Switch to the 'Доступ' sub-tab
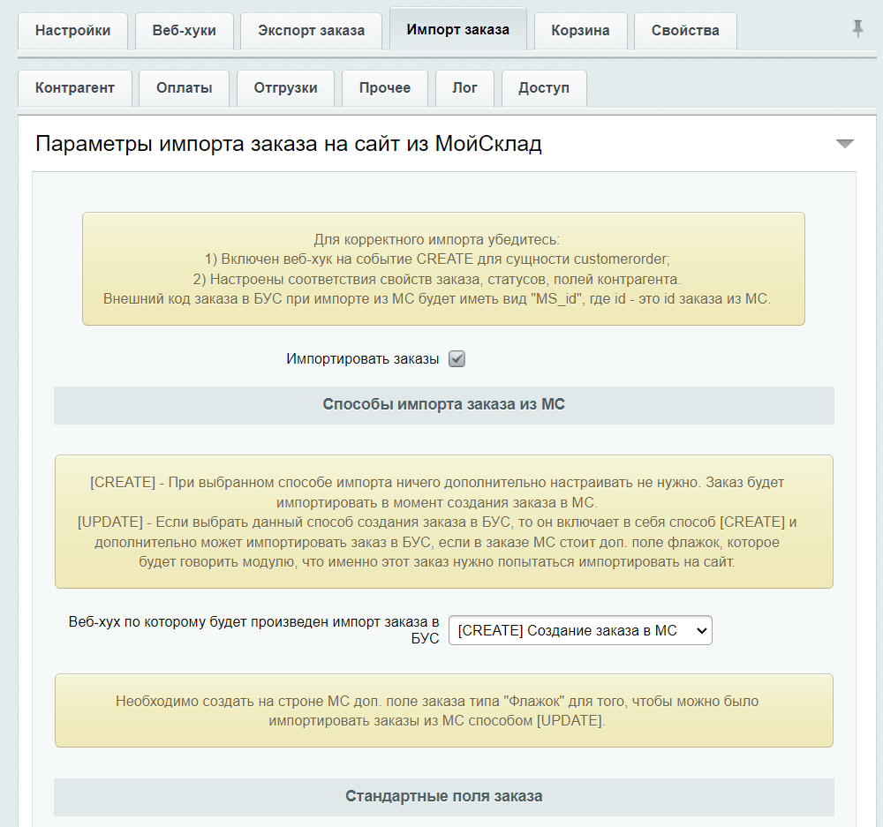The image size is (883, 827). 544,88
